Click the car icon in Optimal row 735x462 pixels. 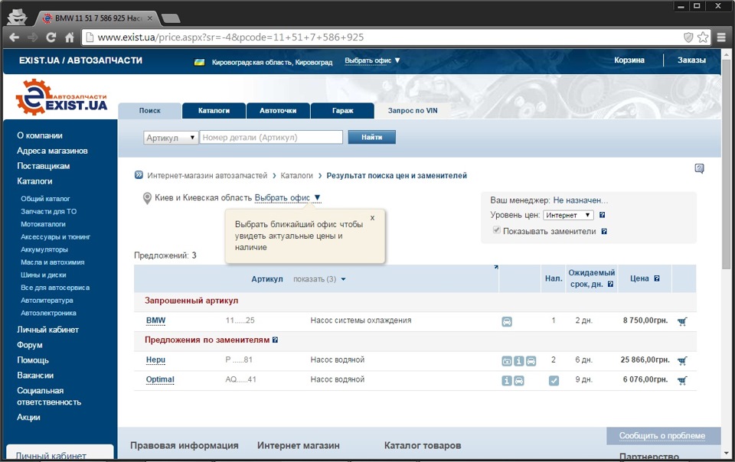click(x=519, y=381)
